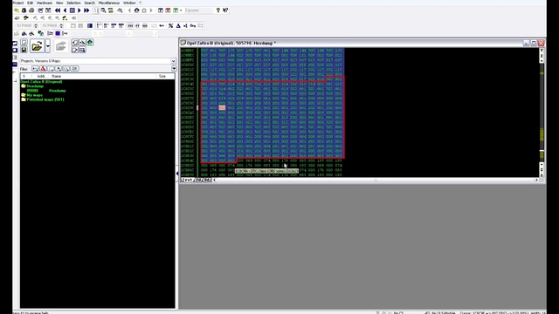The height and width of the screenshot is (314, 559).
Task: Open the Projects, Versions & Maps combo box
Action: tap(98, 61)
